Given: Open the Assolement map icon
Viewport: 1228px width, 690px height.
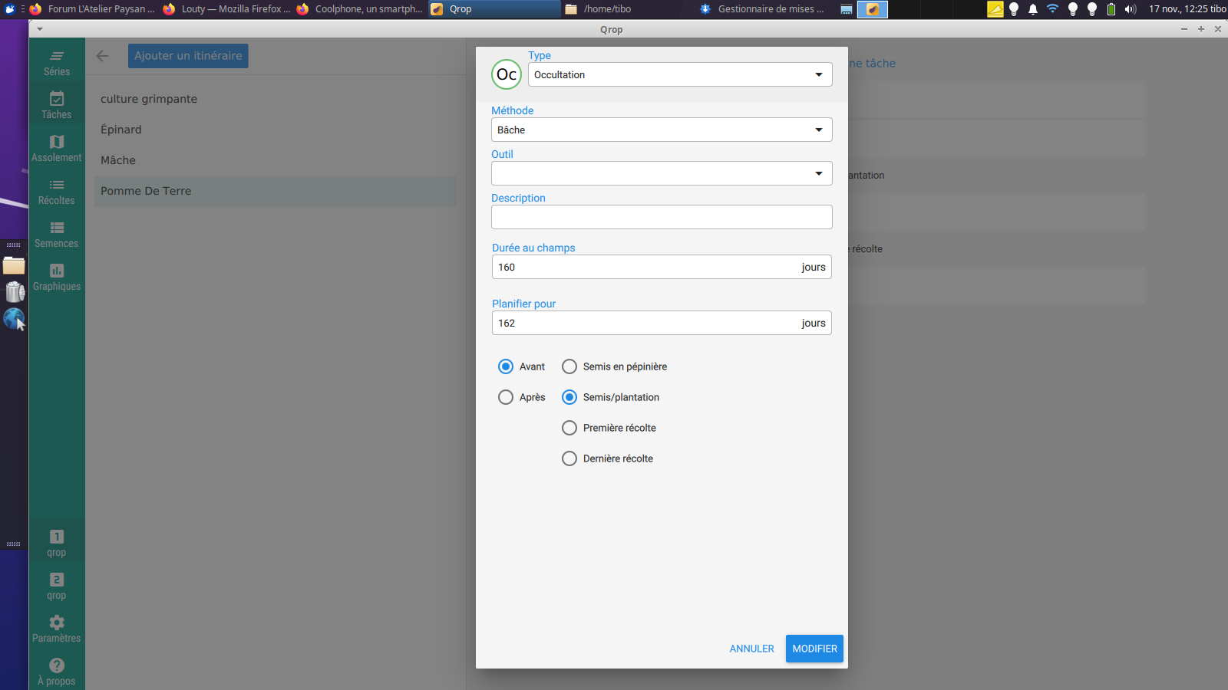Looking at the screenshot, I should [57, 142].
